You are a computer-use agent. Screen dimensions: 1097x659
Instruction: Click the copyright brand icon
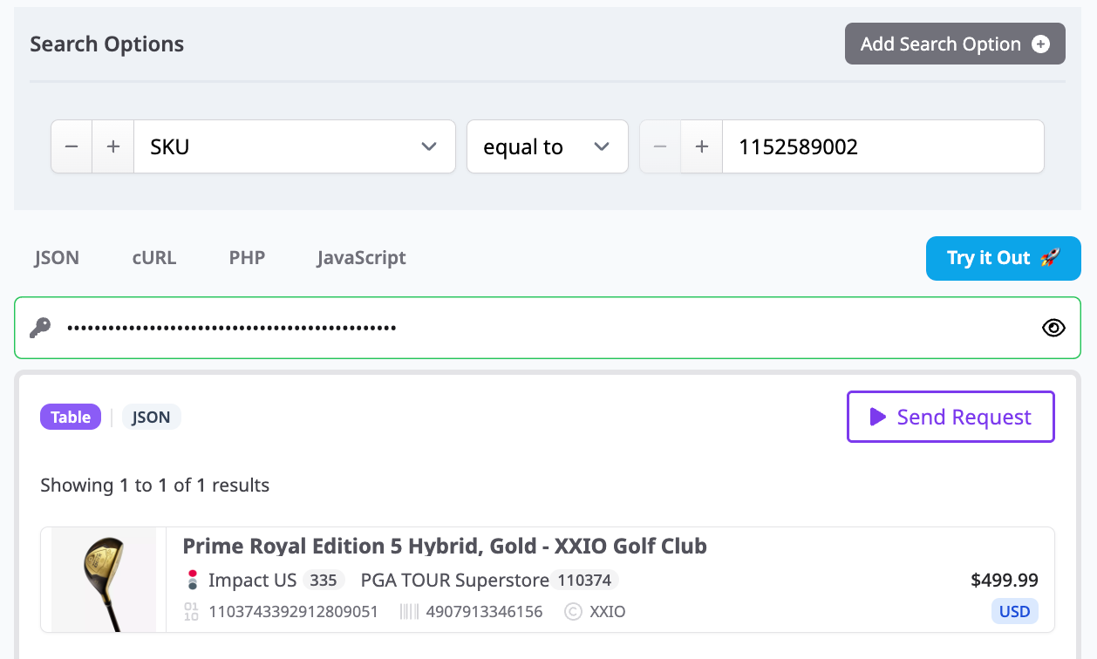(573, 612)
